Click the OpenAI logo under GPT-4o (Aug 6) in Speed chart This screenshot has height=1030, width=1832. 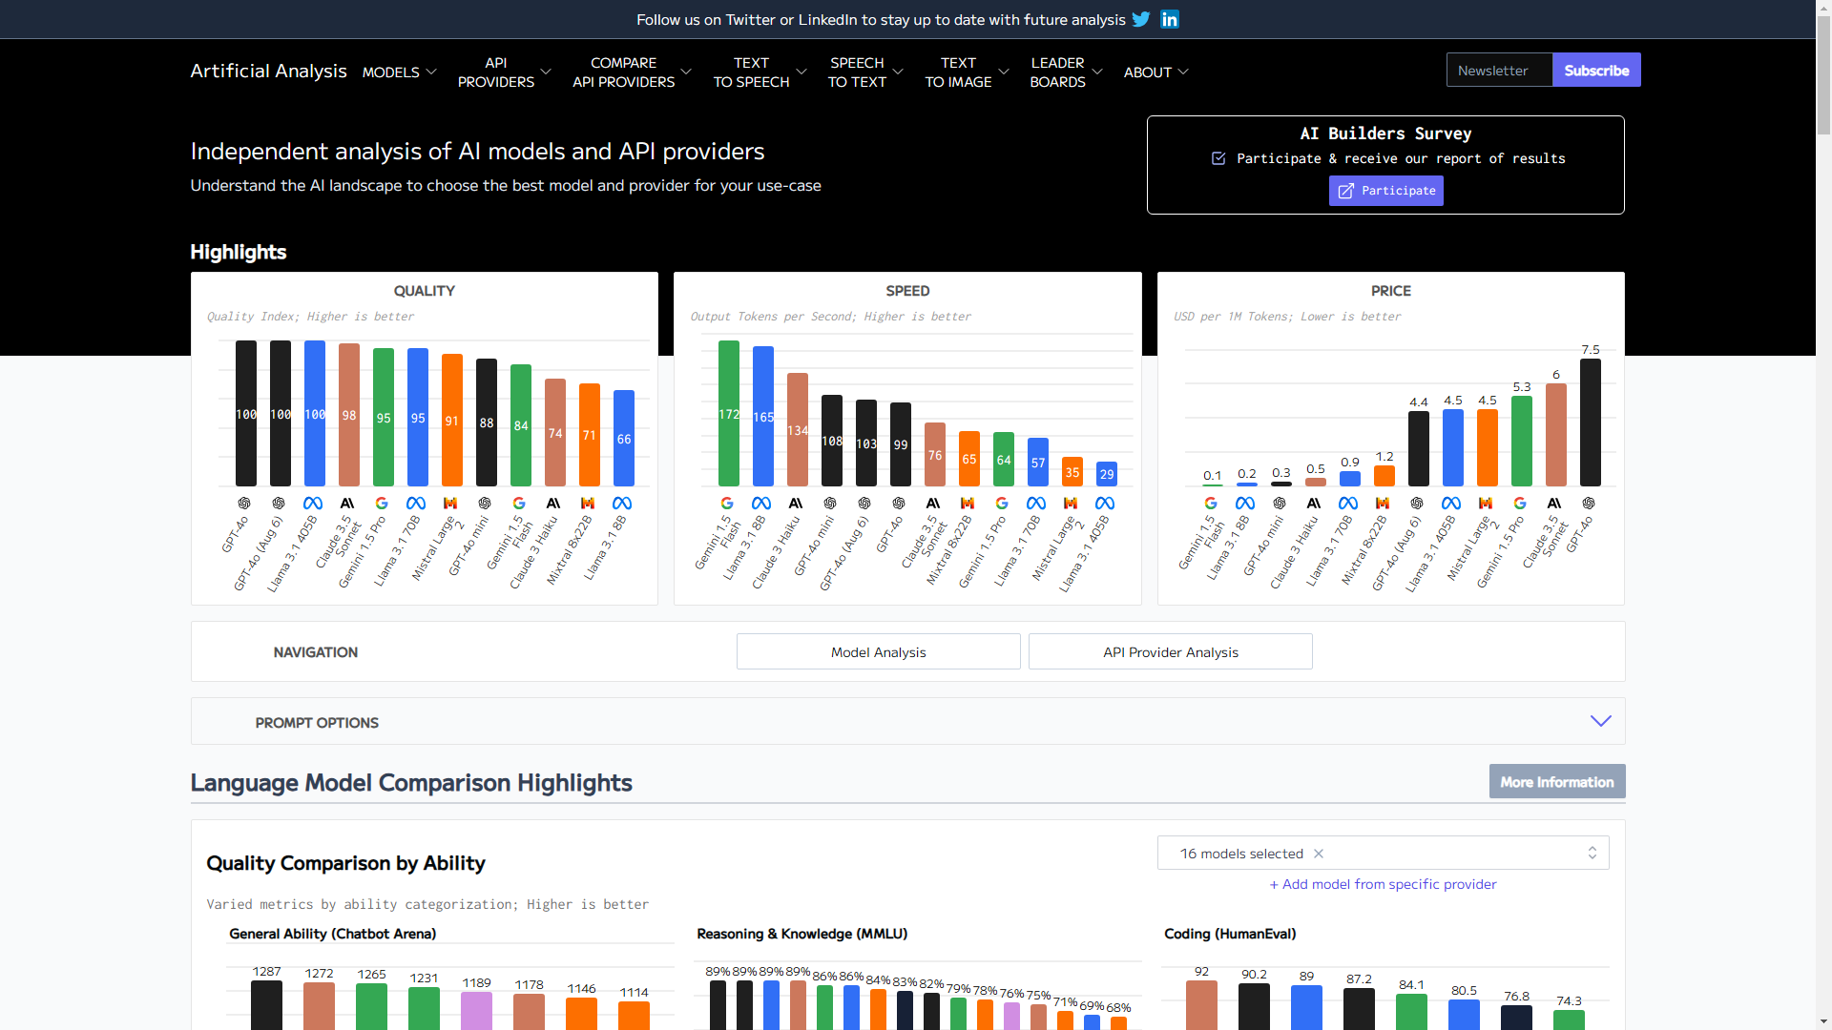click(864, 503)
